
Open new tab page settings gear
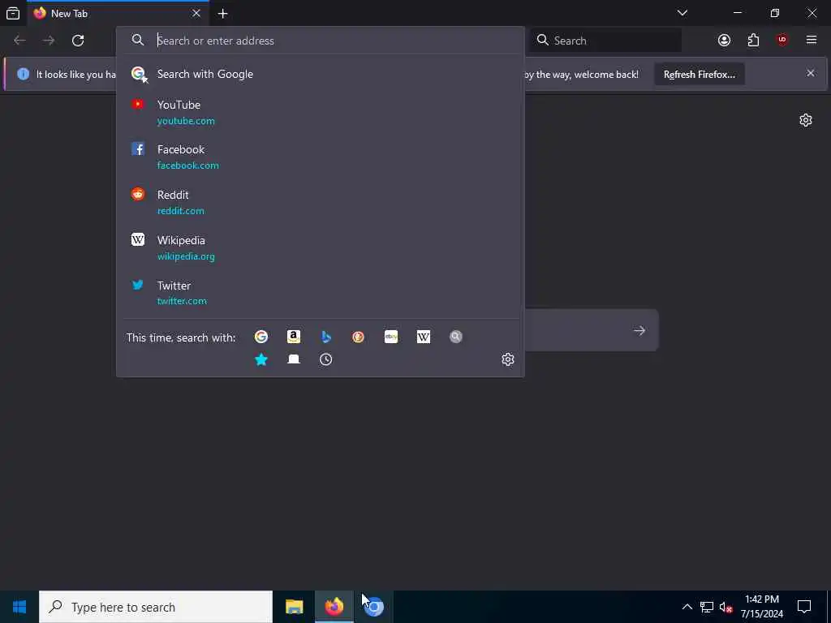(x=806, y=120)
